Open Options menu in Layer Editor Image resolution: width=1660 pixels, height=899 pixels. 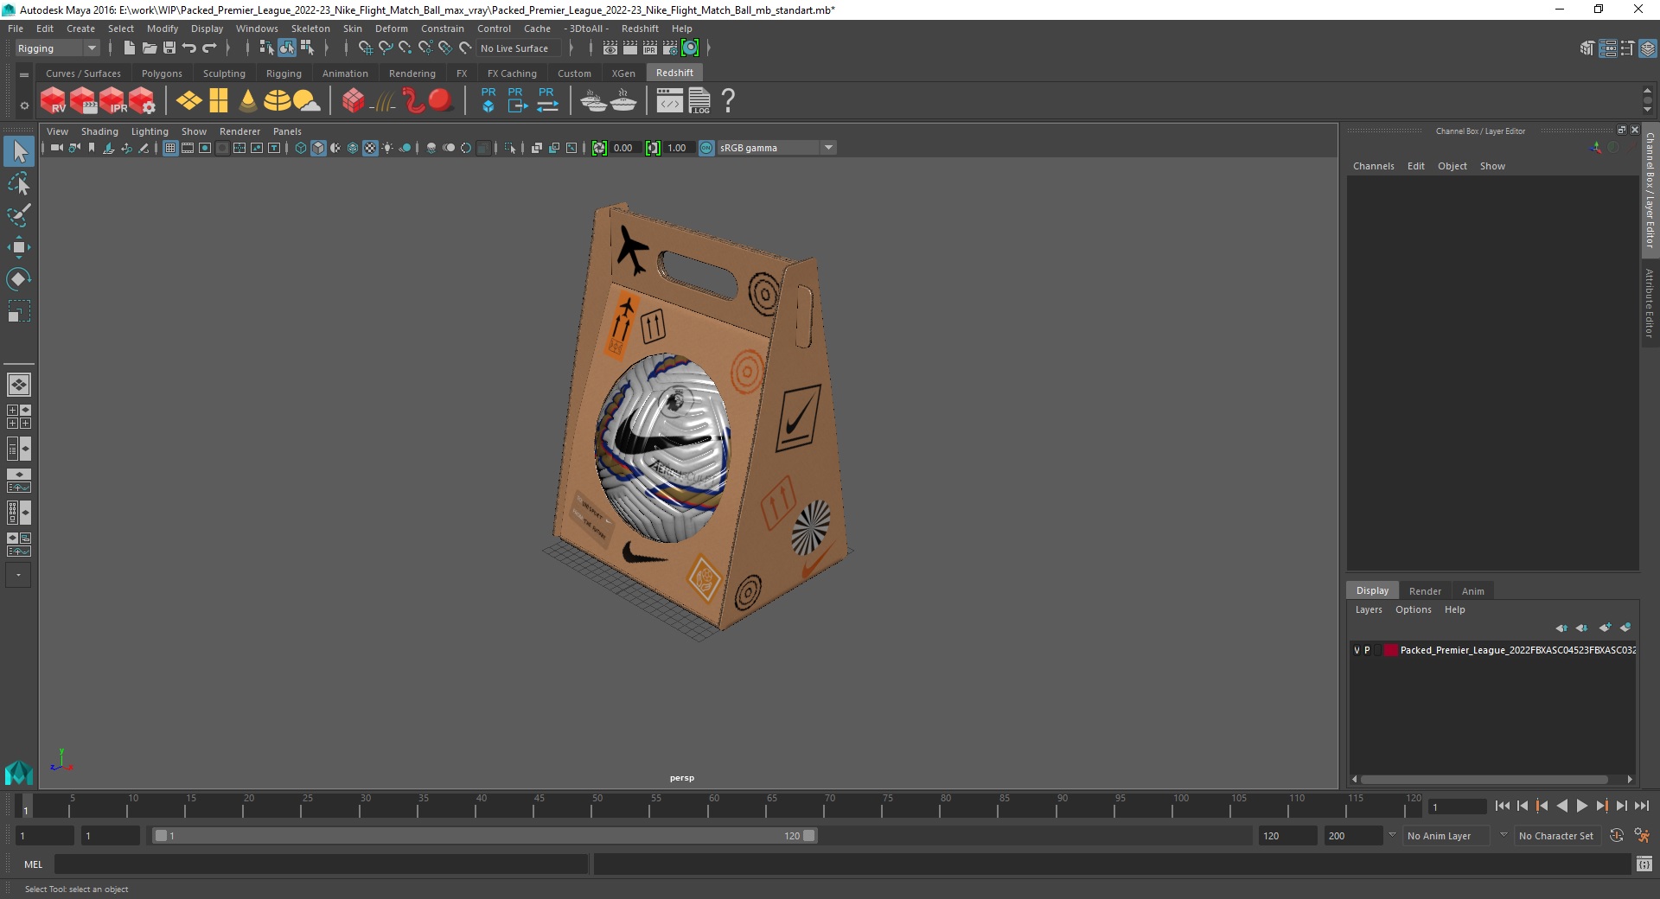1413,609
